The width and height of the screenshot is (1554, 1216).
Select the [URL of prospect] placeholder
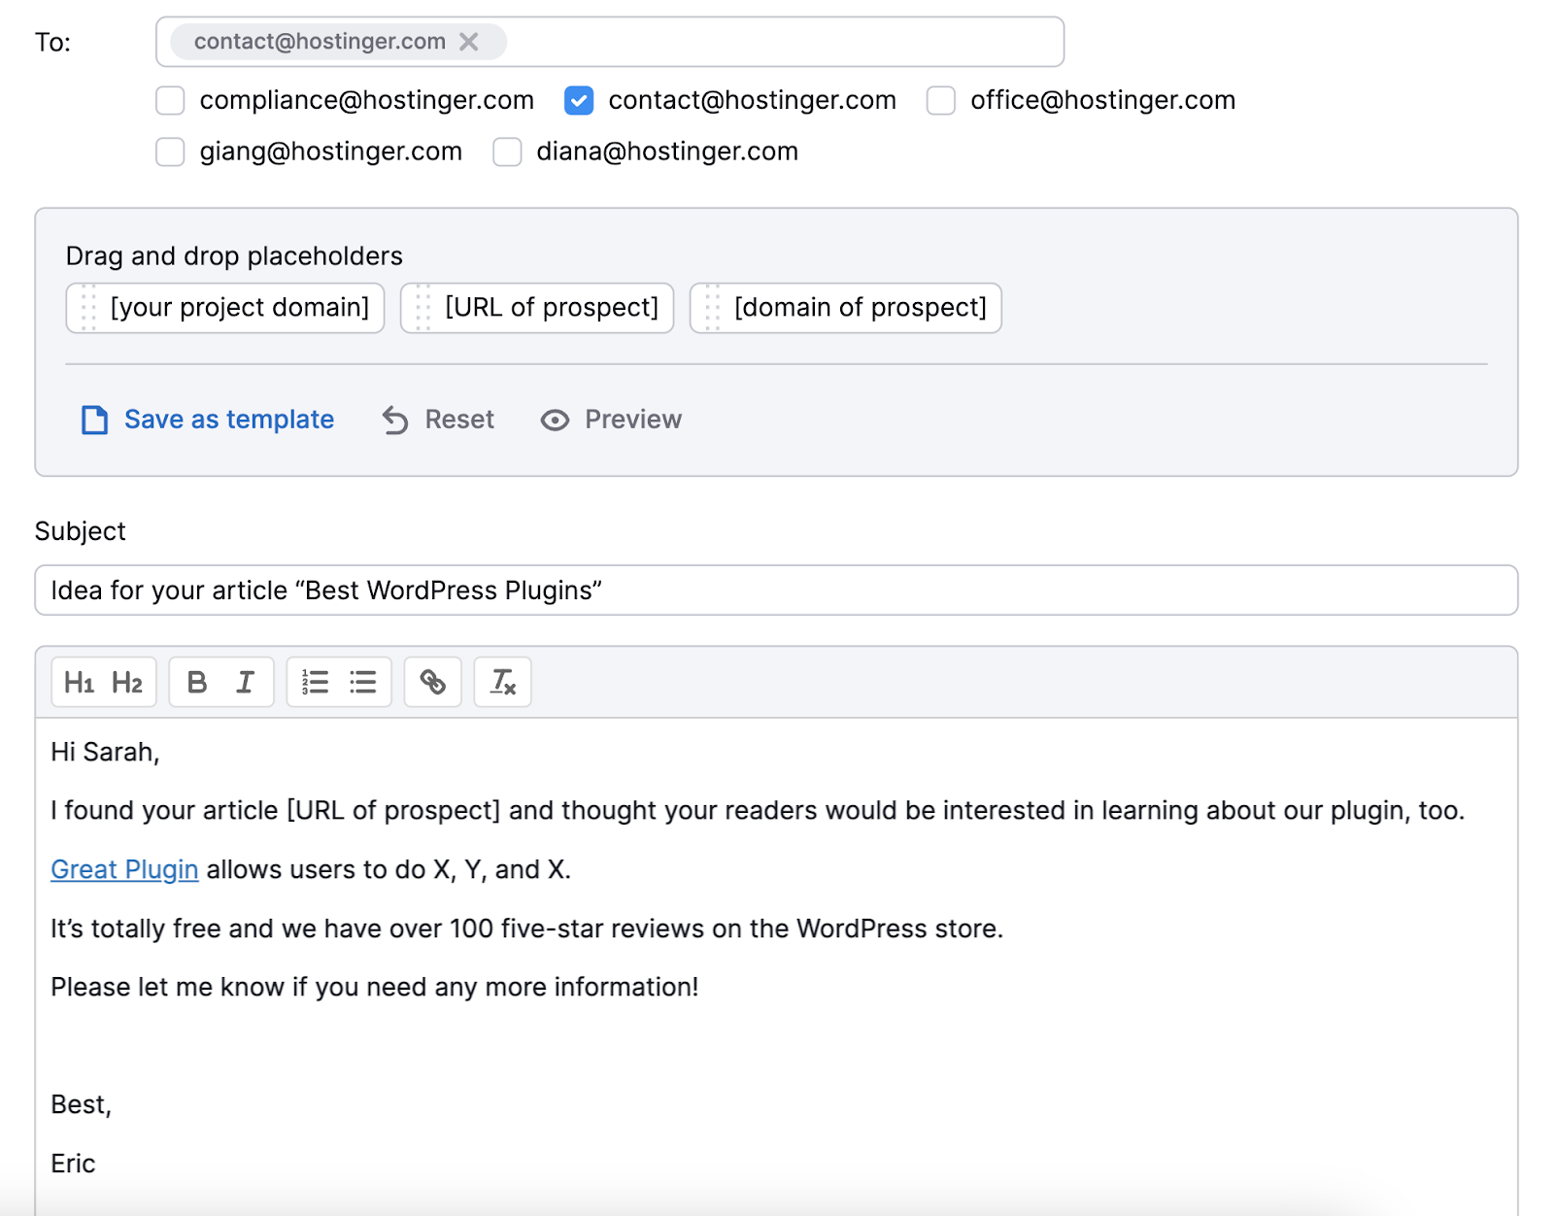tap(536, 308)
